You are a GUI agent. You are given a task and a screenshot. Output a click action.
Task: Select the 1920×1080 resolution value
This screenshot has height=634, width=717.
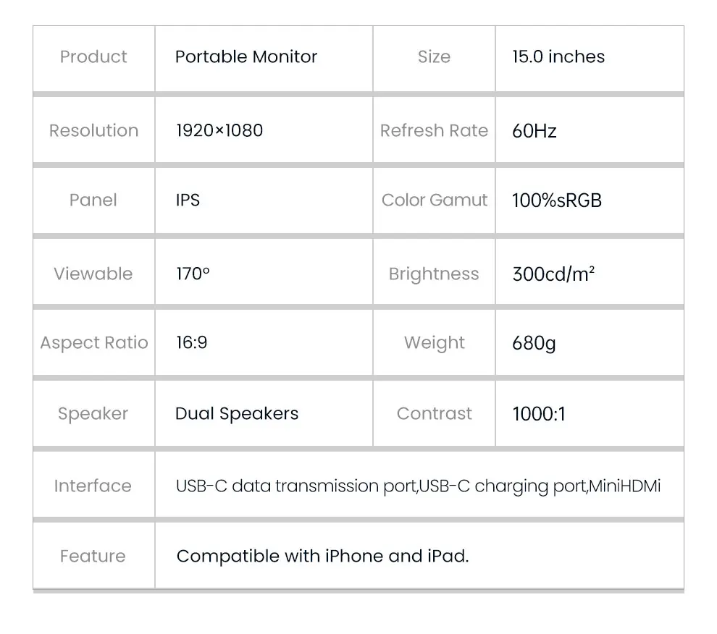click(x=219, y=131)
